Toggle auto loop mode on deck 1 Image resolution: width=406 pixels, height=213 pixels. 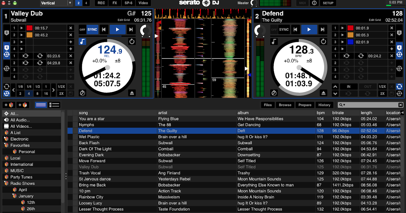point(6,94)
